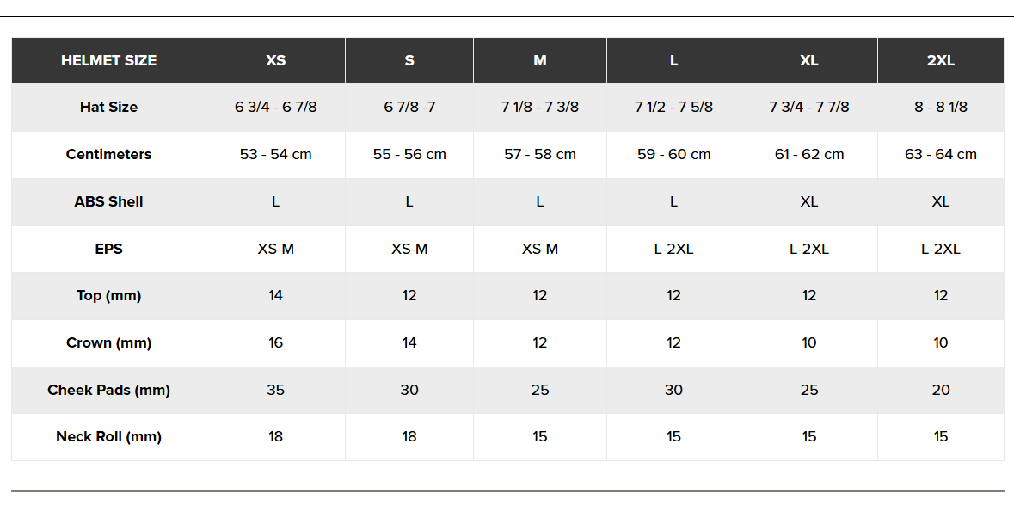1014x524 pixels.
Task: Select the 8 - 8 1/8 hat size cell
Action: pyautogui.click(x=940, y=108)
